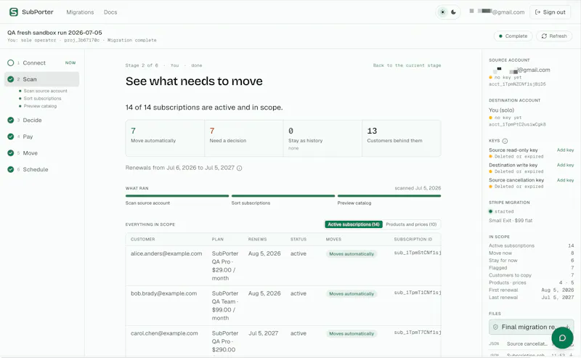Click the 7 Move automatically stat card
Screen dimensions: 581x358
click(165, 138)
